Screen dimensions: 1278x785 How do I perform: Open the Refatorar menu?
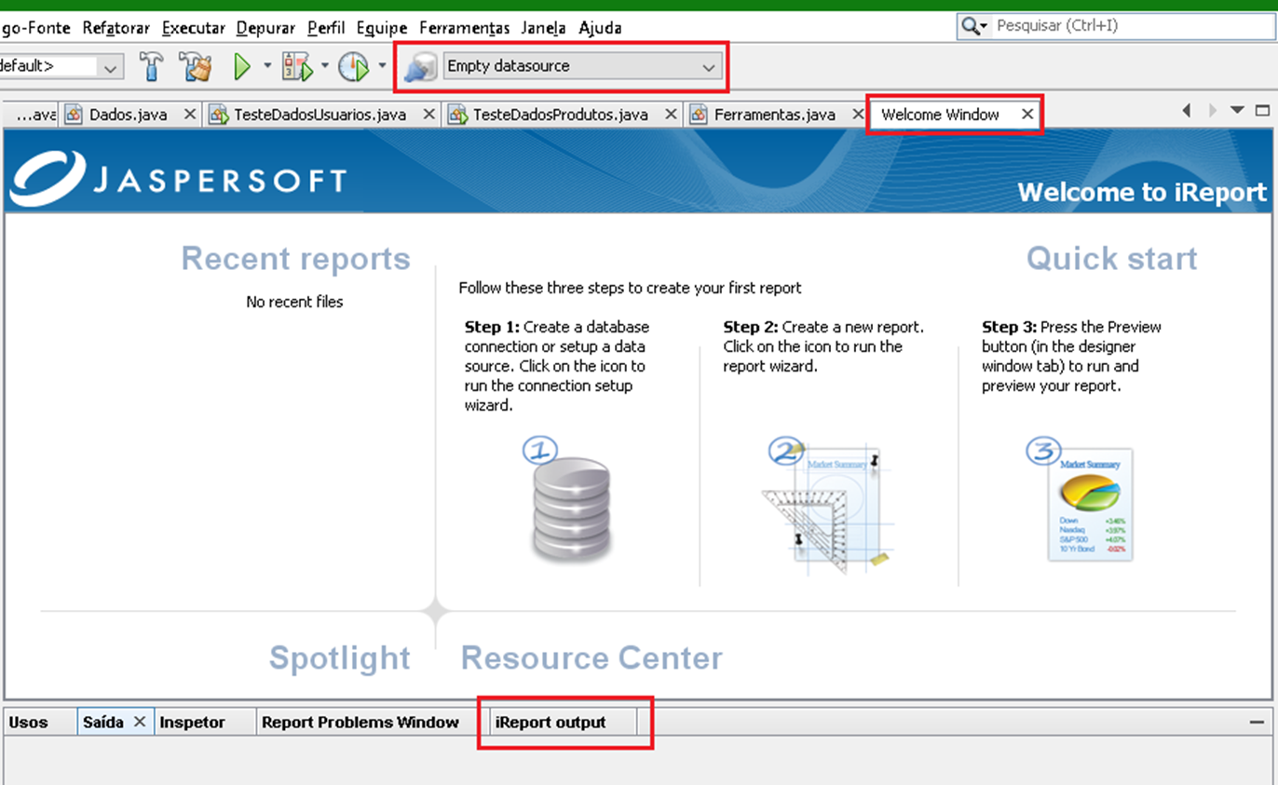(116, 27)
